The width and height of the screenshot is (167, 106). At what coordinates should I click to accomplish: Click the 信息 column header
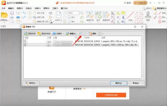[120, 38]
